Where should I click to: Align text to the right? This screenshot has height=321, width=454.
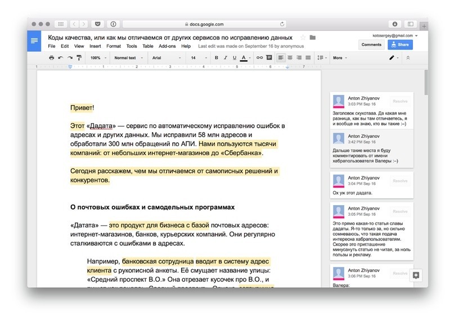tap(299, 57)
